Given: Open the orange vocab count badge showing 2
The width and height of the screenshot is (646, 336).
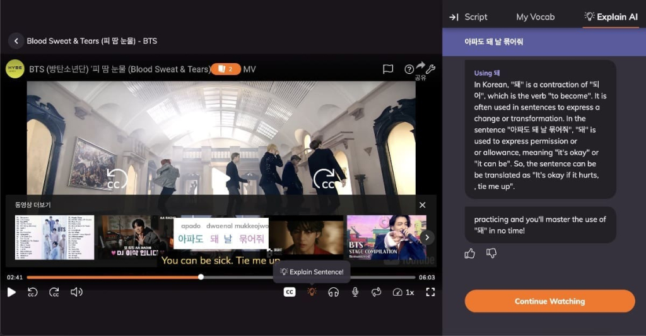Looking at the screenshot, I should pyautogui.click(x=225, y=69).
